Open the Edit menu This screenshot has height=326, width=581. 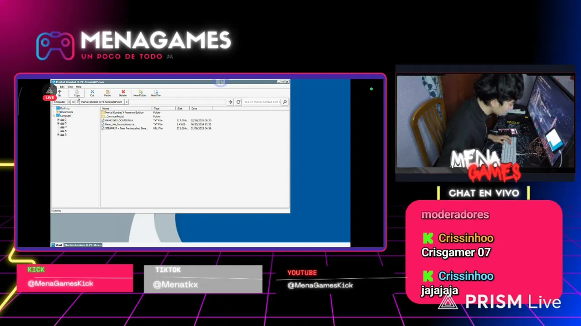(62, 86)
